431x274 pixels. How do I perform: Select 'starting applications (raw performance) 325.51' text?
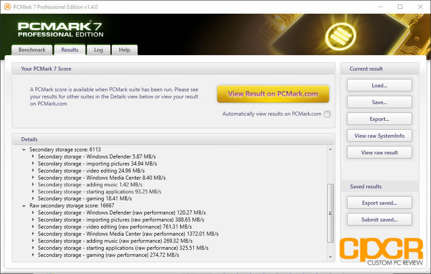click(x=123, y=248)
